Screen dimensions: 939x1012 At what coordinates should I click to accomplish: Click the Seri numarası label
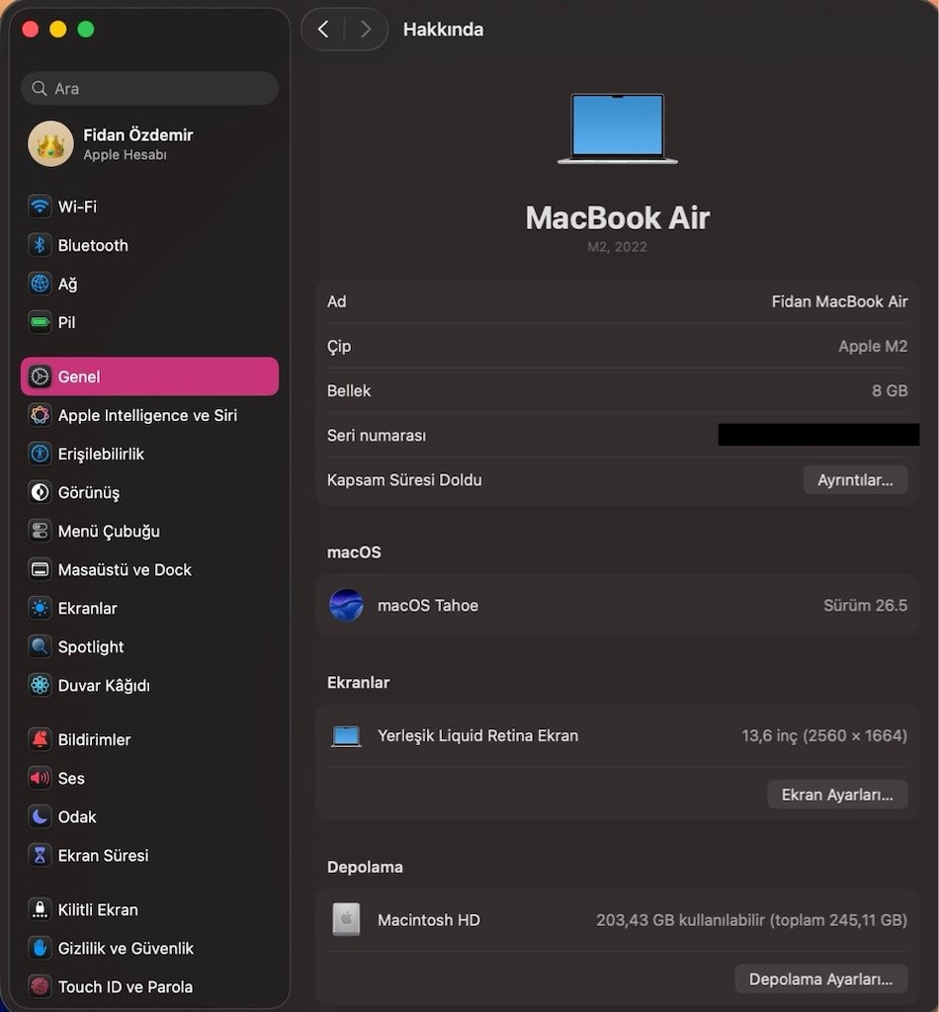click(377, 436)
